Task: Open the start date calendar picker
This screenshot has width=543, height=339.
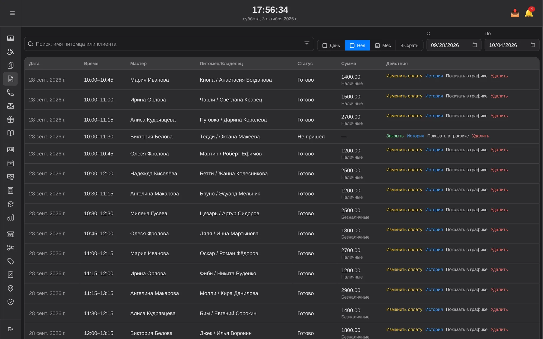Action: pos(475,45)
